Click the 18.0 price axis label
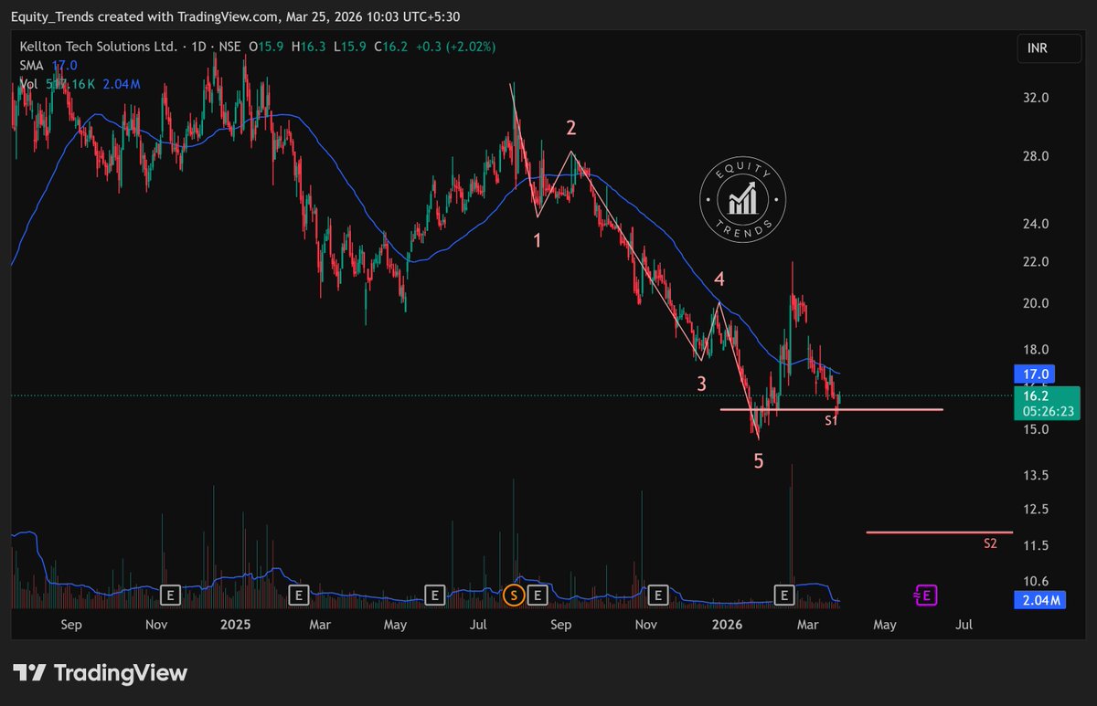Screen dimensions: 1097x706 1035,350
